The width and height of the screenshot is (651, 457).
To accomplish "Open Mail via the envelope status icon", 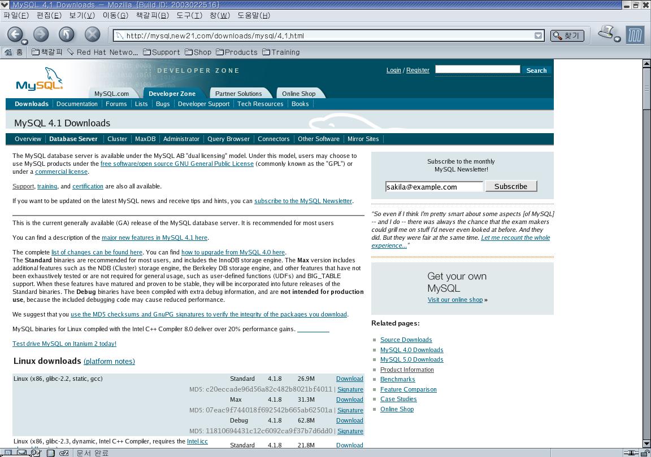I will (x=21, y=453).
